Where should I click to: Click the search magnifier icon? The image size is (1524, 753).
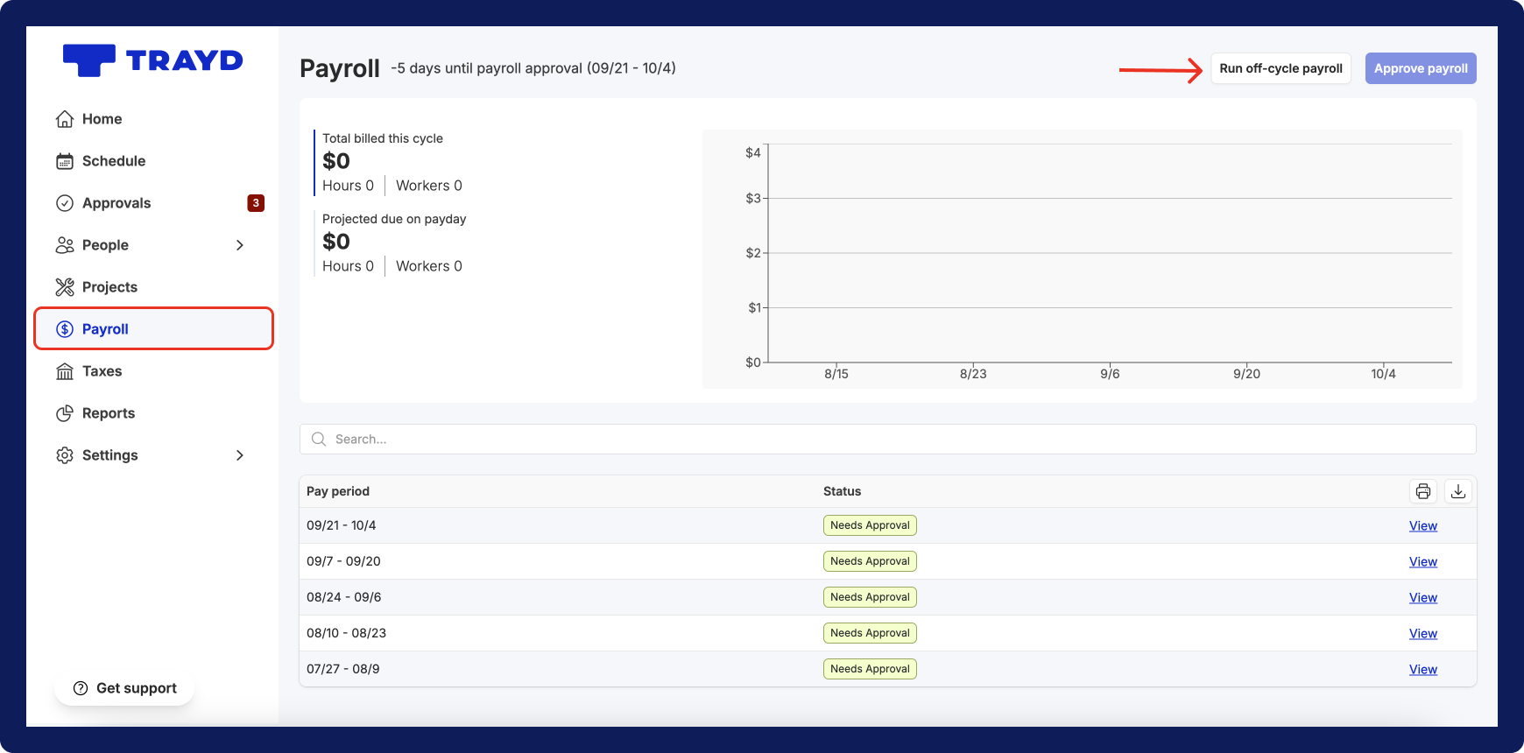click(319, 440)
